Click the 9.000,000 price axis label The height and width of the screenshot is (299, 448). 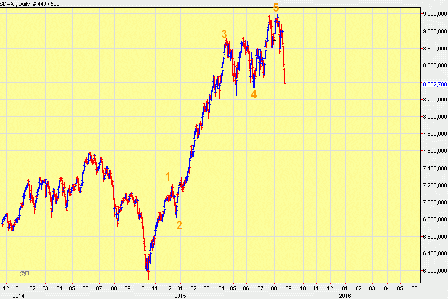(435, 31)
